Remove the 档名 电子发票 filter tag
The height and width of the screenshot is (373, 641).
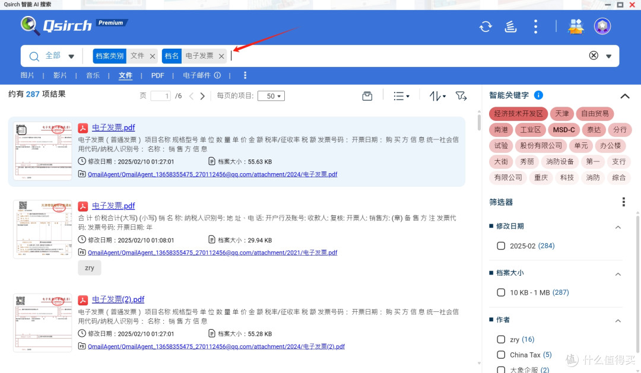221,56
